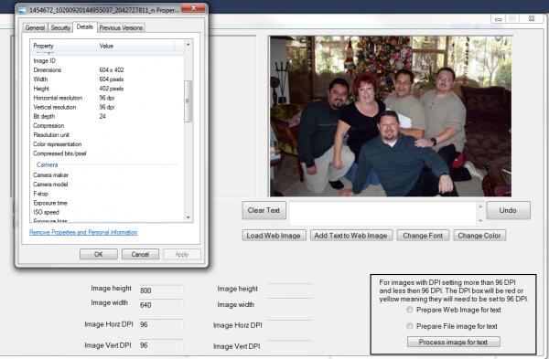Click Cancel in the Properties dialog
The image size is (549, 359).
[140, 254]
